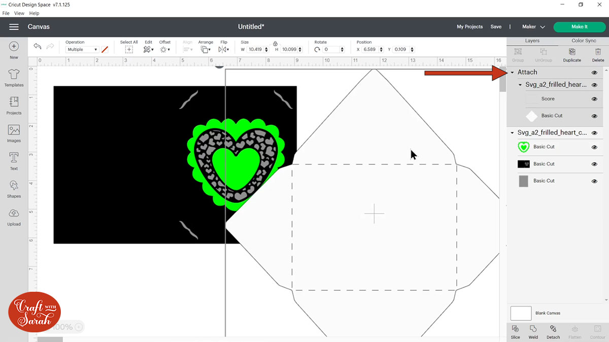Click the Flatten tool

(x=575, y=332)
